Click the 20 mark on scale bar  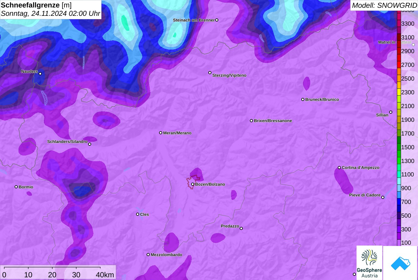52,275
